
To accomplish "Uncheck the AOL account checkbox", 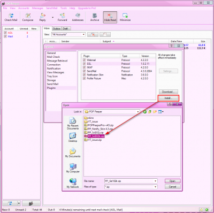I will (5, 33).
